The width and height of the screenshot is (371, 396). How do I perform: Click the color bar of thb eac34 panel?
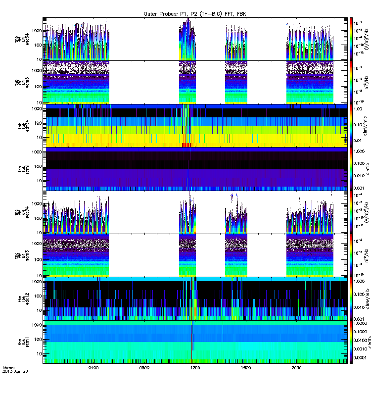coord(351,39)
